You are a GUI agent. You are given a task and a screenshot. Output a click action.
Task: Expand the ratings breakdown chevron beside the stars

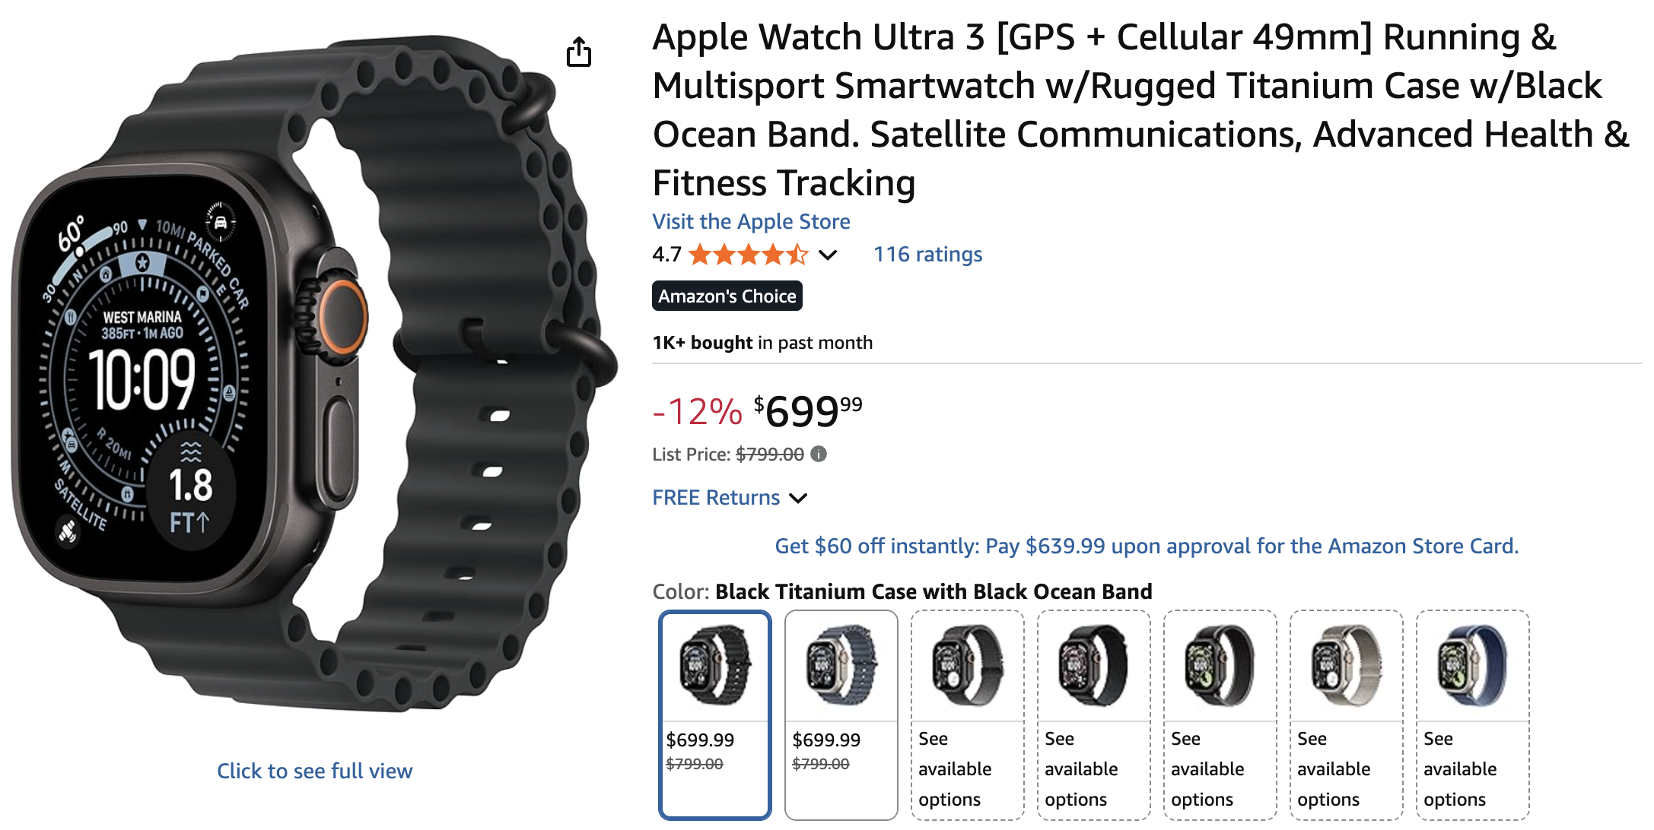(x=826, y=255)
